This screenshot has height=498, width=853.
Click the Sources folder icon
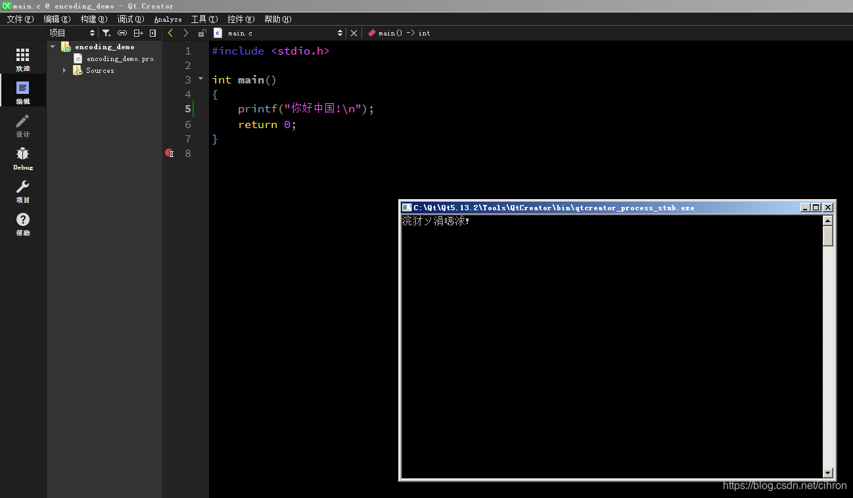pyautogui.click(x=78, y=70)
